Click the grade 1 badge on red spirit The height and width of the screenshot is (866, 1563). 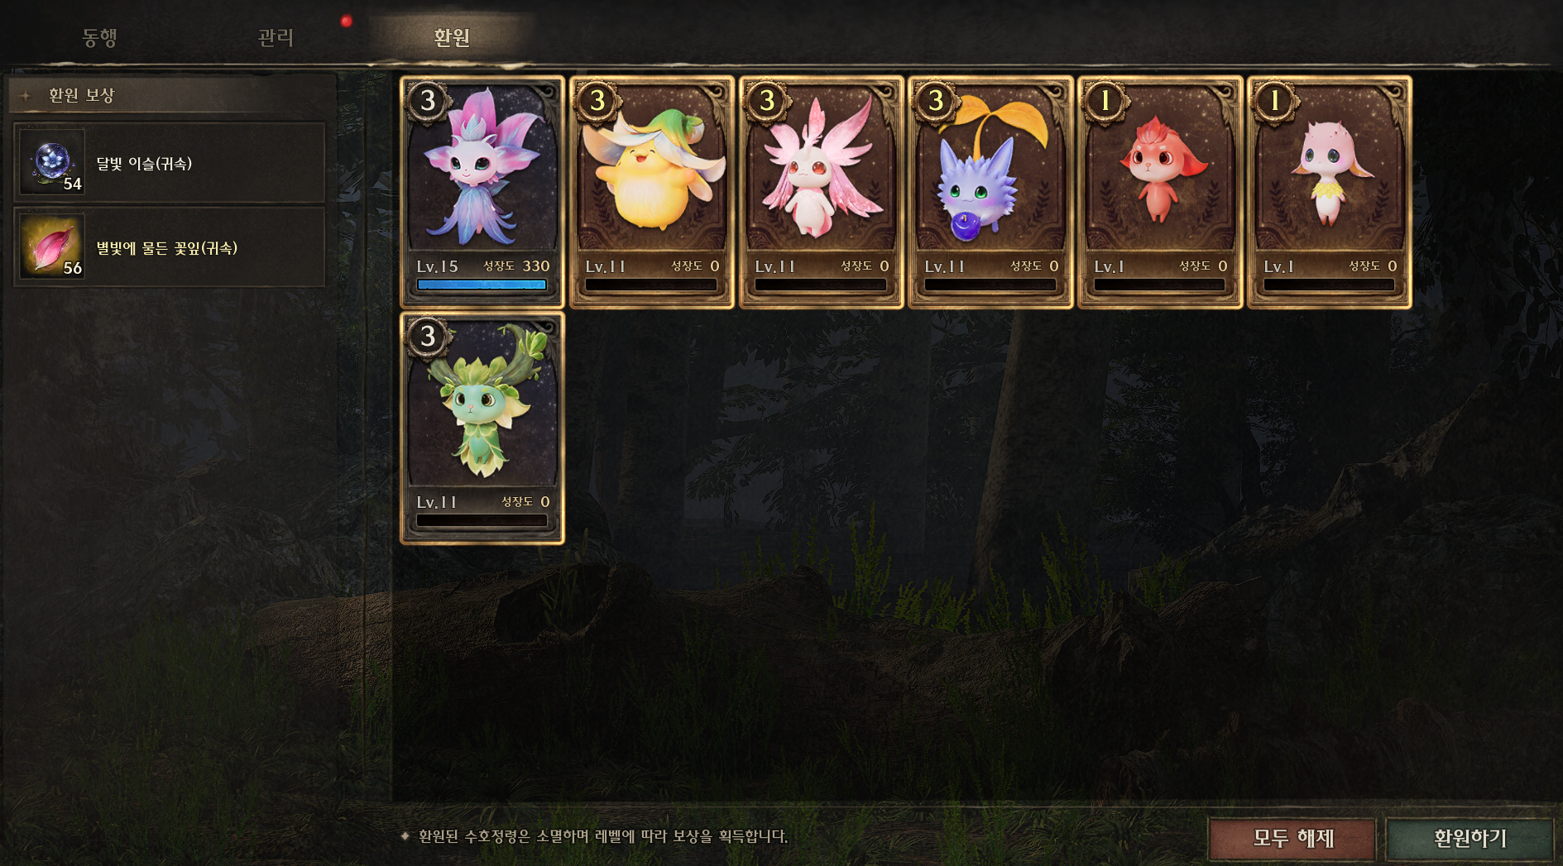click(1105, 101)
